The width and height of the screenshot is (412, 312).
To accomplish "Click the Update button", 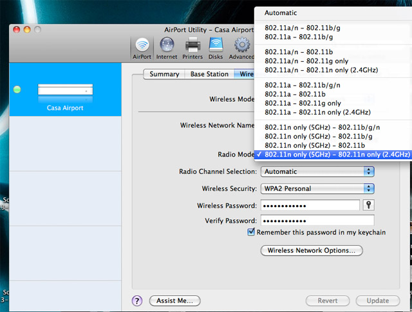I will point(378,300).
